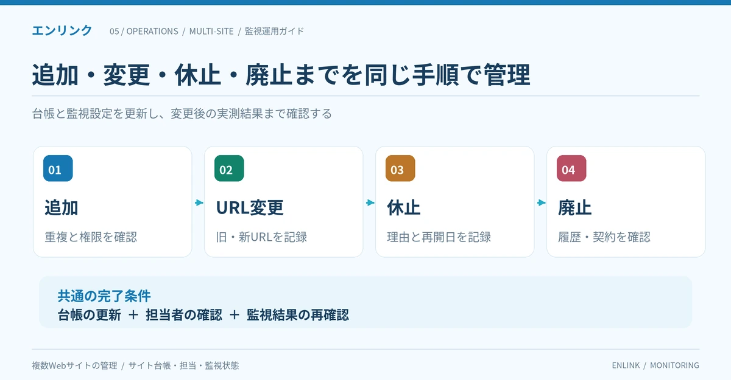
Task: Click the text 担当者の確認
Action: (184, 315)
